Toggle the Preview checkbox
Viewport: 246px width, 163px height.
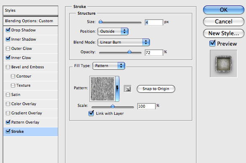212,43
